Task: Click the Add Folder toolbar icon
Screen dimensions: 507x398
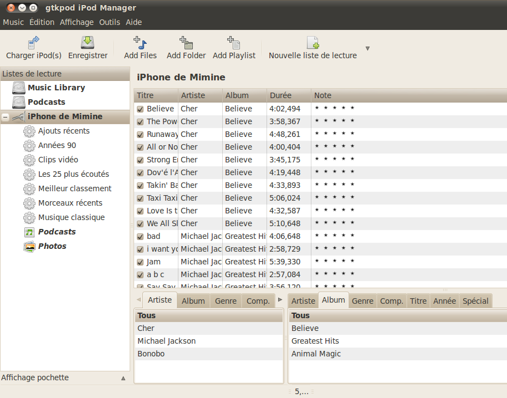Action: [186, 43]
